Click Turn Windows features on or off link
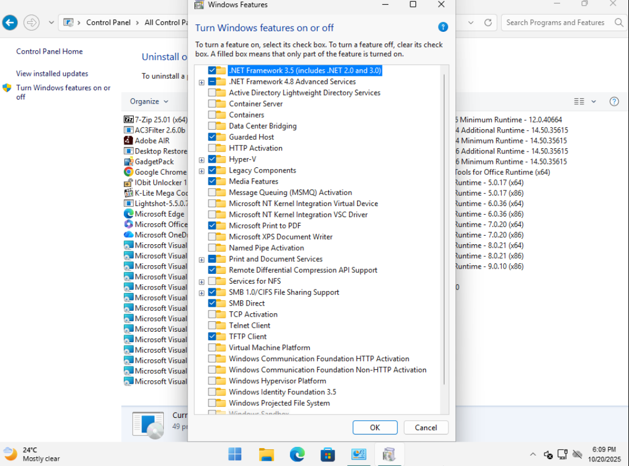 coord(63,92)
